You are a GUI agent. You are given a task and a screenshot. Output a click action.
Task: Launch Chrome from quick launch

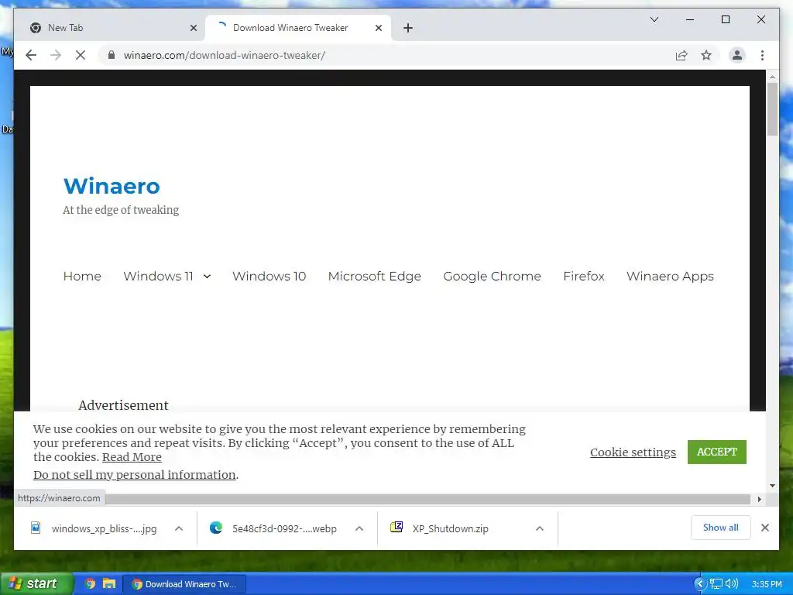pos(90,584)
